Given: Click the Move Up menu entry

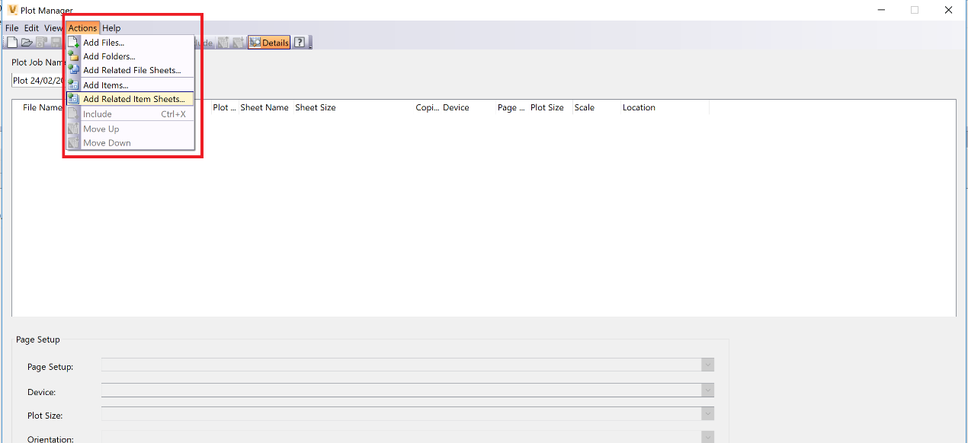Looking at the screenshot, I should 130,129.
